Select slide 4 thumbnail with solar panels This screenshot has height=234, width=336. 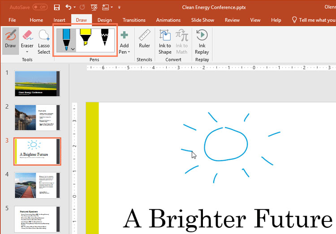click(x=37, y=185)
